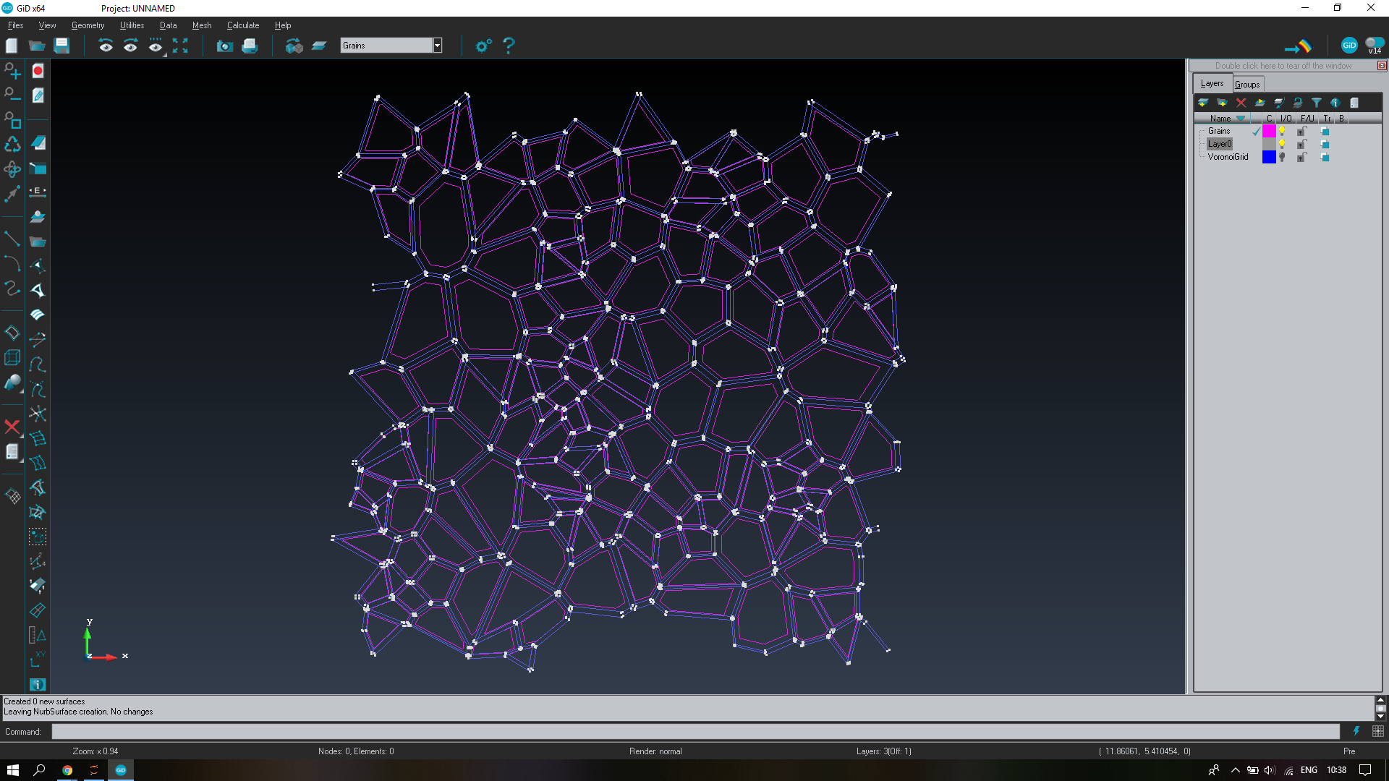This screenshot has height=781, width=1389.
Task: Expand the message log scroll arrow
Action: (x=1380, y=700)
